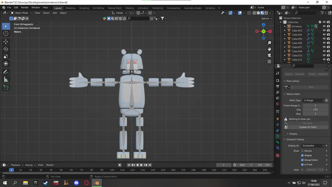The width and height of the screenshot is (332, 187).
Task: Click timeline current frame field
Action: click(224, 165)
